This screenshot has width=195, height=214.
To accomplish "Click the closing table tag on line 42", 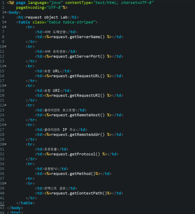I will 25,203.
